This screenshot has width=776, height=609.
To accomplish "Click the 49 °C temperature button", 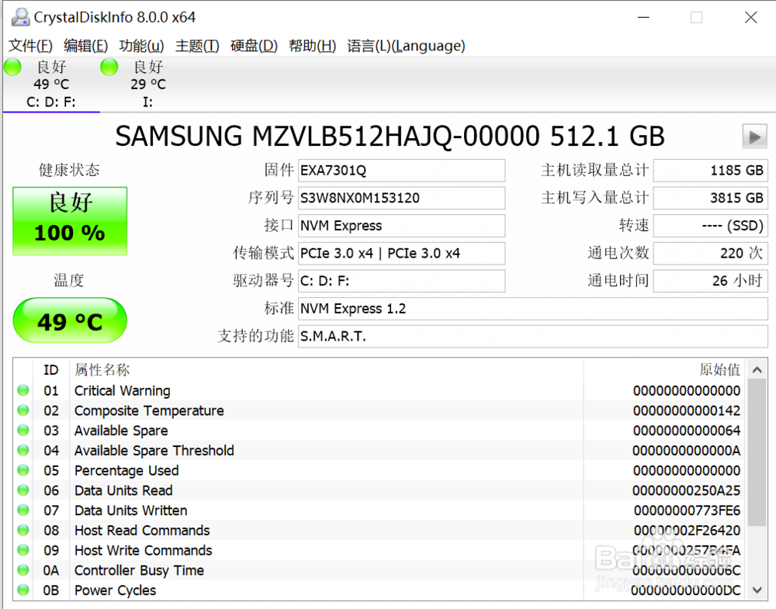I will coord(70,320).
